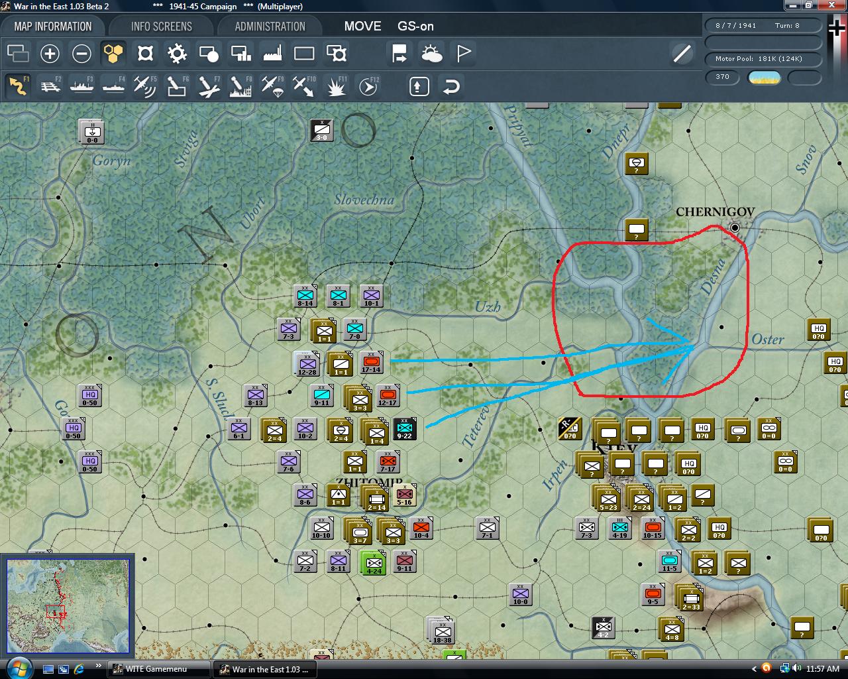Select the F7 bomb airfield mode icon

tap(209, 86)
